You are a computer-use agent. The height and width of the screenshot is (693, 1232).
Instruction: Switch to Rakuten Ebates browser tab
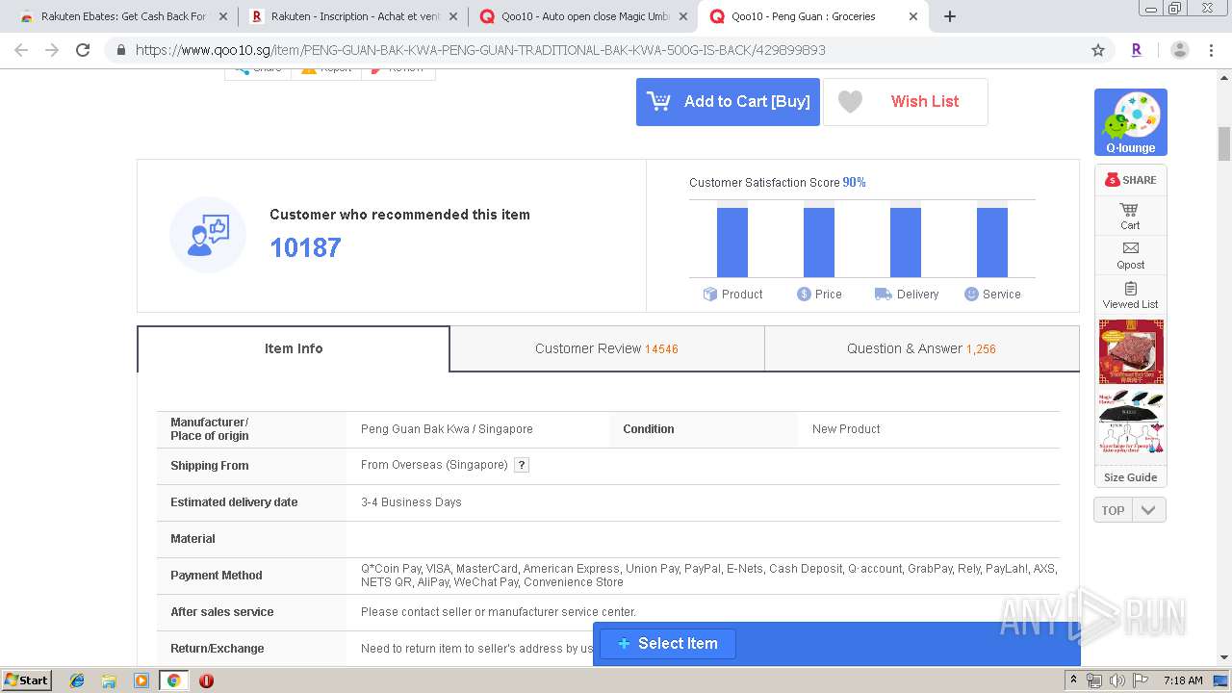(x=123, y=16)
